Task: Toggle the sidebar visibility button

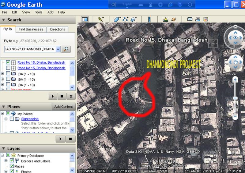Action: [85, 19]
